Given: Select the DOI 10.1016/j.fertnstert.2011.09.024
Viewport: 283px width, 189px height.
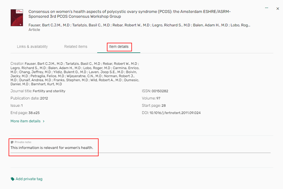Looking at the screenshot, I should coord(175,113).
